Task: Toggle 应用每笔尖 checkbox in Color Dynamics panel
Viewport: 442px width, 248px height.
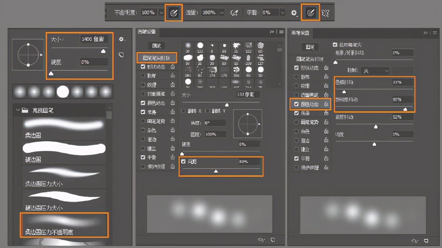Action: pyautogui.click(x=335, y=45)
